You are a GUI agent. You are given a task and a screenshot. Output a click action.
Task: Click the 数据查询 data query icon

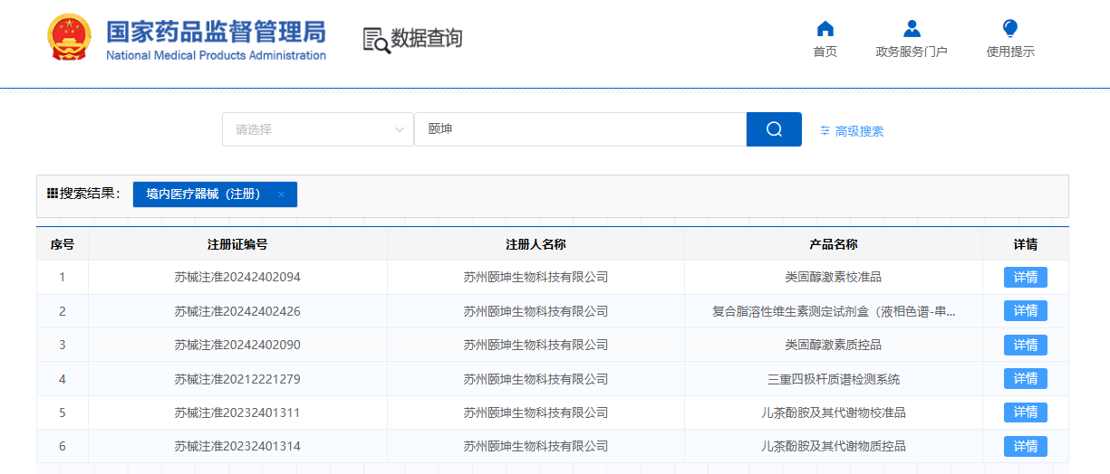376,40
